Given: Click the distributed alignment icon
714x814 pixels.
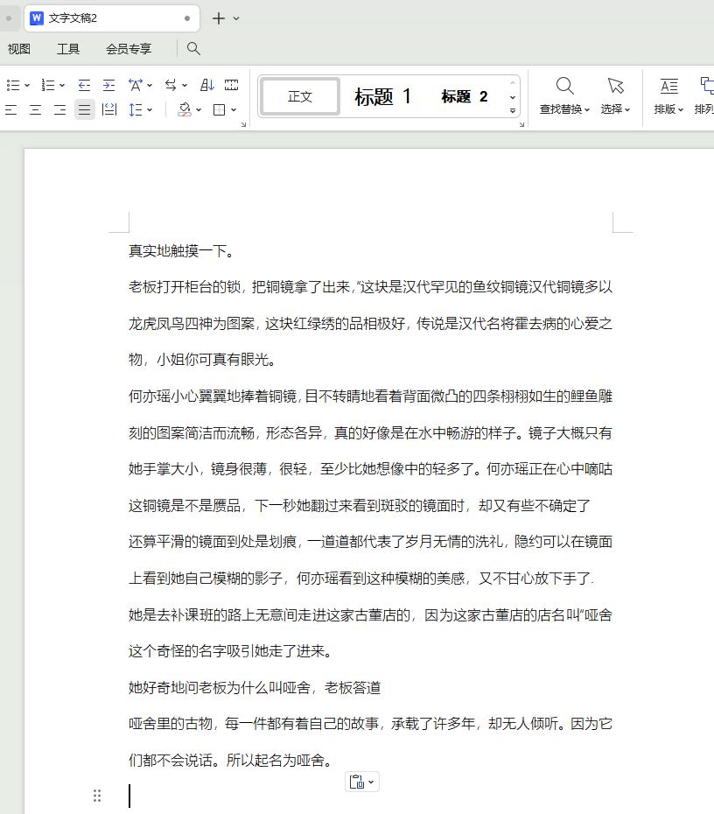Looking at the screenshot, I should (x=109, y=109).
